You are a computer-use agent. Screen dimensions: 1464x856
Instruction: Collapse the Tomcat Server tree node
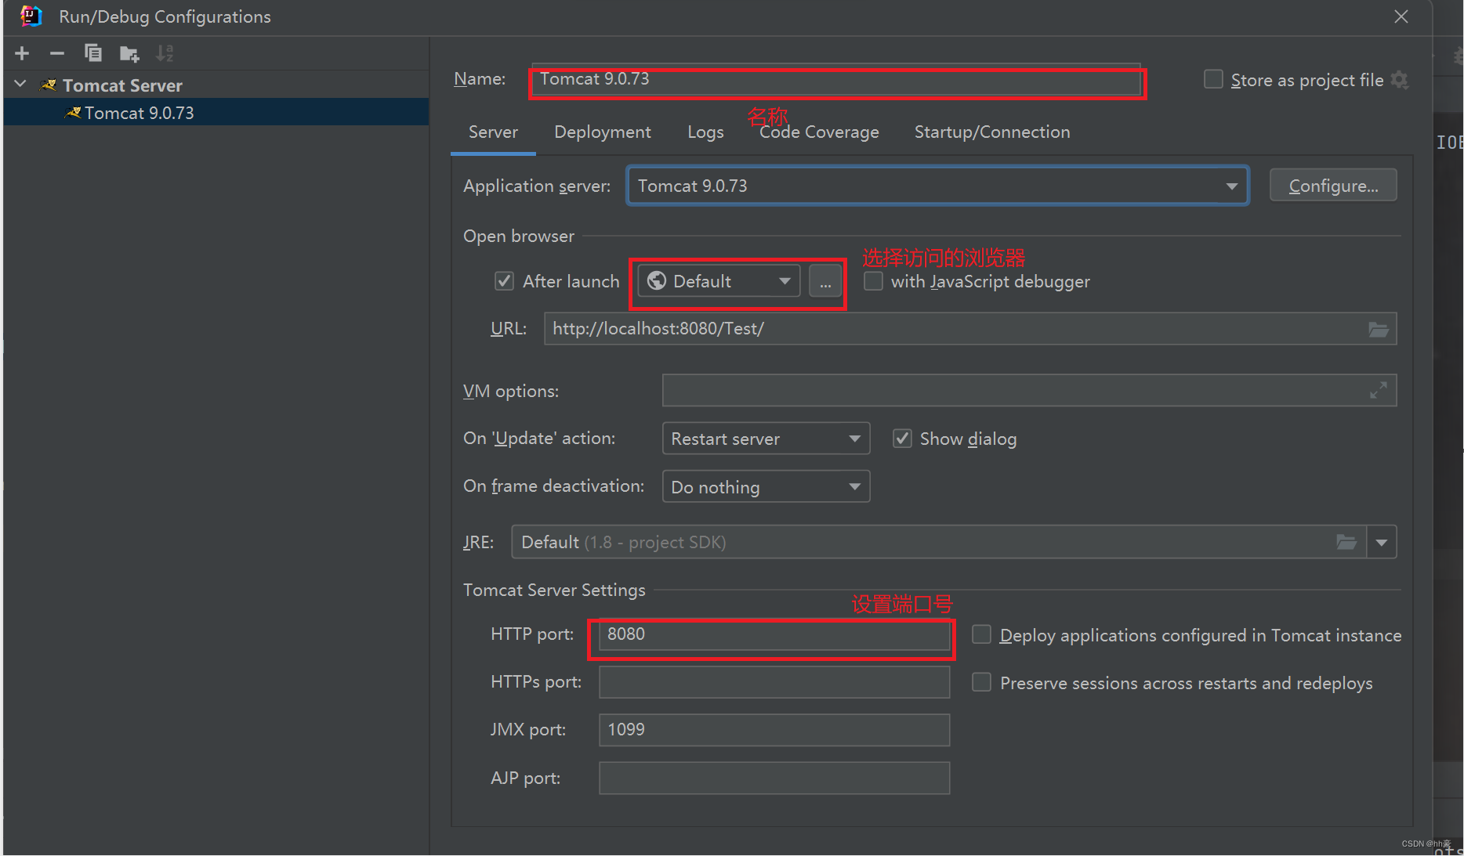click(20, 85)
